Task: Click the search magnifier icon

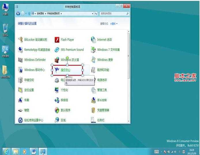Action: 127,13
